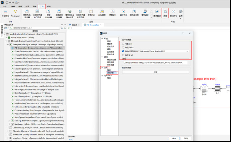Click the green run icon under document tabs
Screen dimensions: 231x142
coord(69,28)
